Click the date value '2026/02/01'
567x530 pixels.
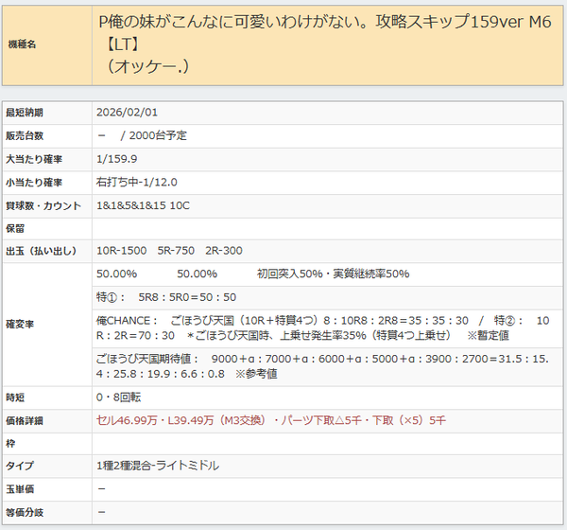pos(127,113)
